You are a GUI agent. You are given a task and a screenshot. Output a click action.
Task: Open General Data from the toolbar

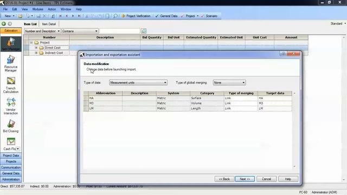(166, 16)
